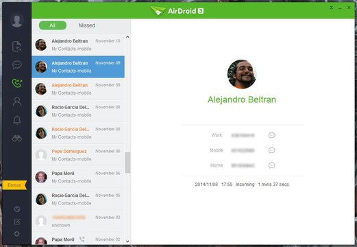Image resolution: width=357 pixels, height=247 pixels.
Task: Select the call logs phone sidebar icon
Action: [17, 83]
